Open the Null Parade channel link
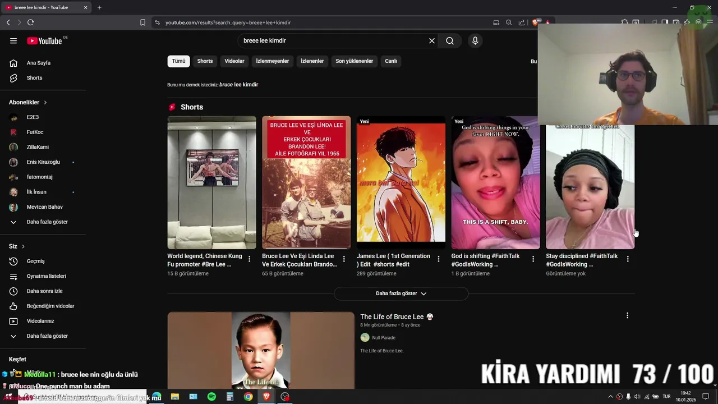This screenshot has height=404, width=718. click(384, 338)
